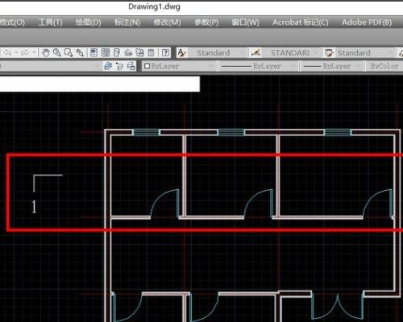The height and width of the screenshot is (322, 403).
Task: Click the Zoom Realtime magnifier icon
Action: click(57, 53)
